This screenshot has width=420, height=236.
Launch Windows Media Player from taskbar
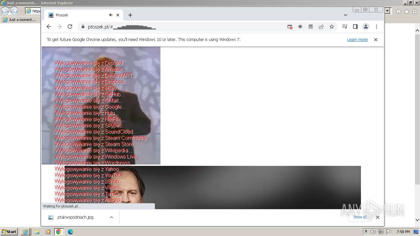tap(48, 232)
